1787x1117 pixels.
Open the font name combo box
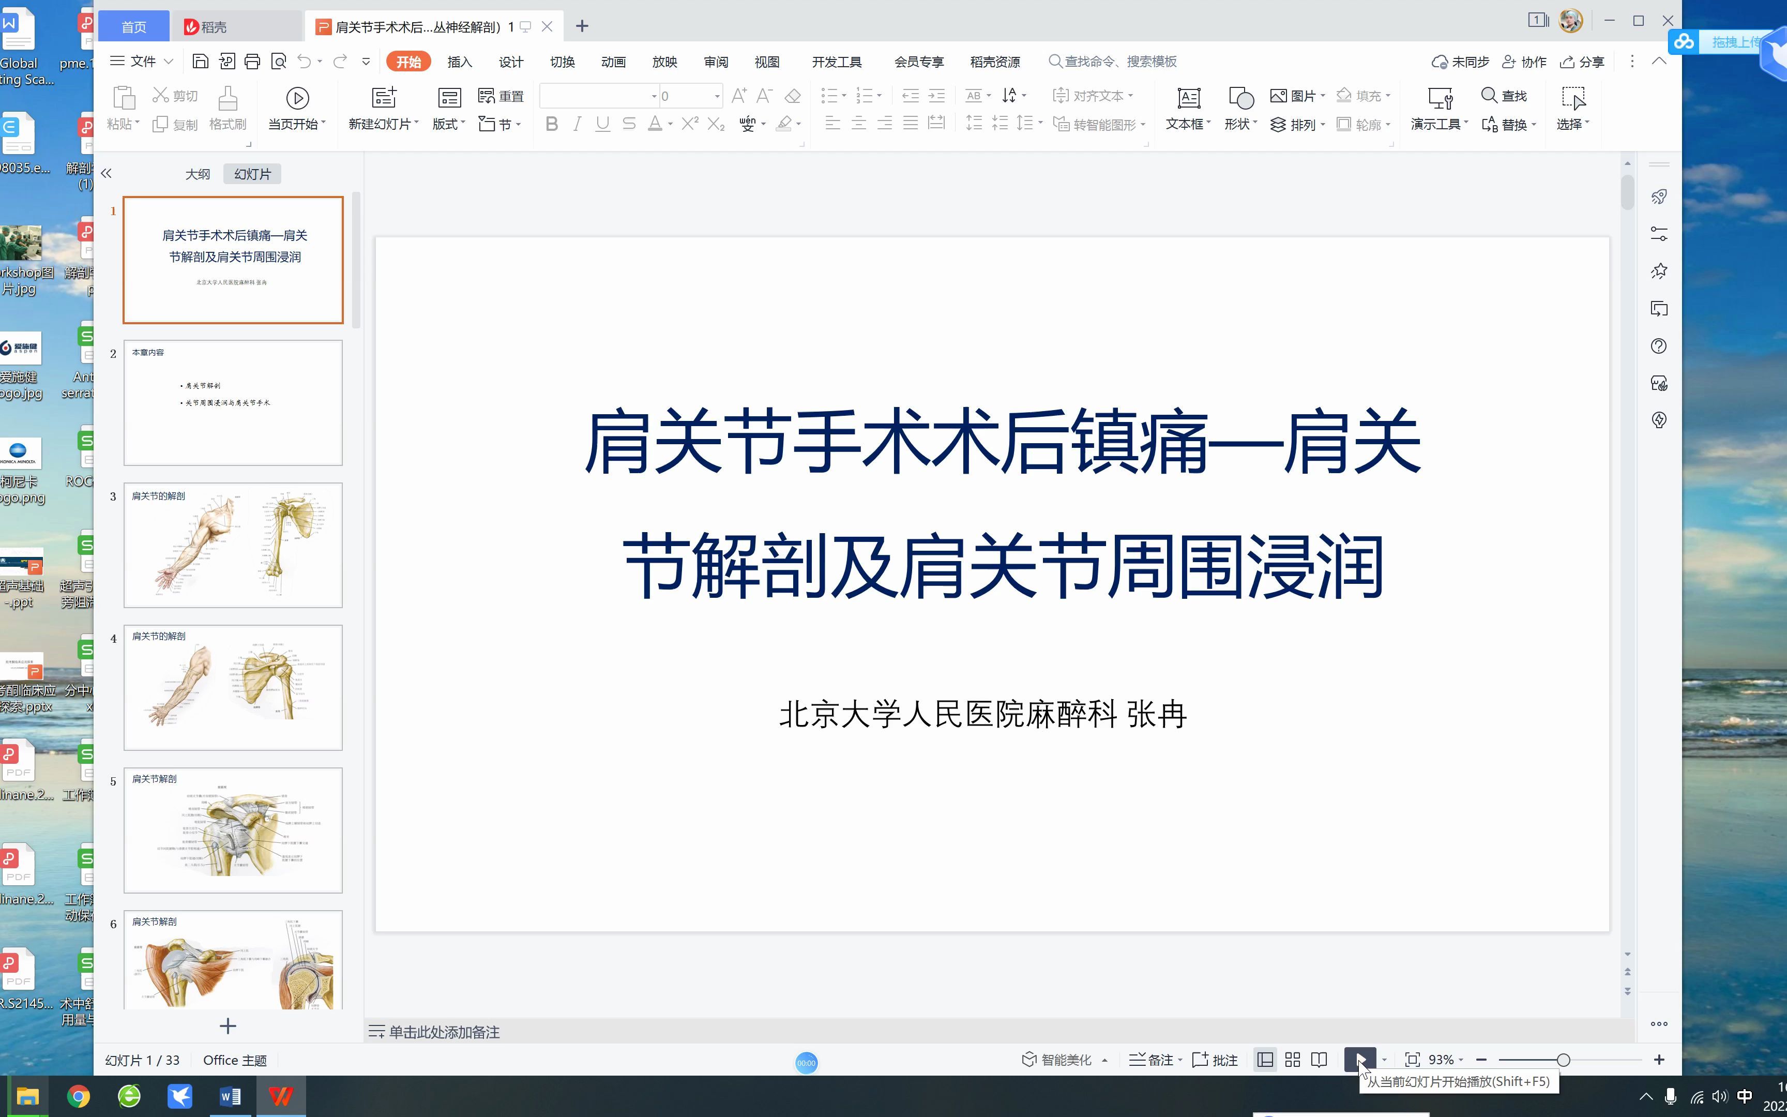599,95
